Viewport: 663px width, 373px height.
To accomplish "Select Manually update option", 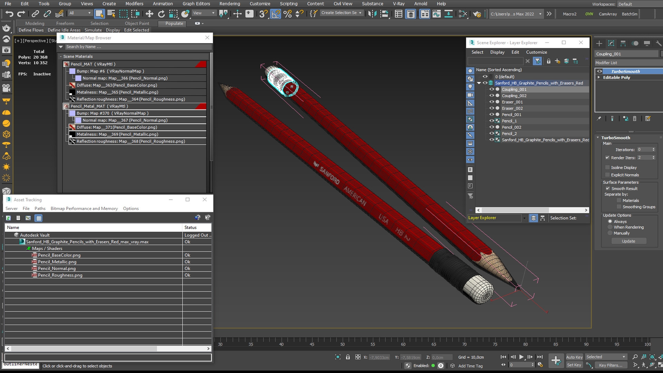I will (610, 233).
